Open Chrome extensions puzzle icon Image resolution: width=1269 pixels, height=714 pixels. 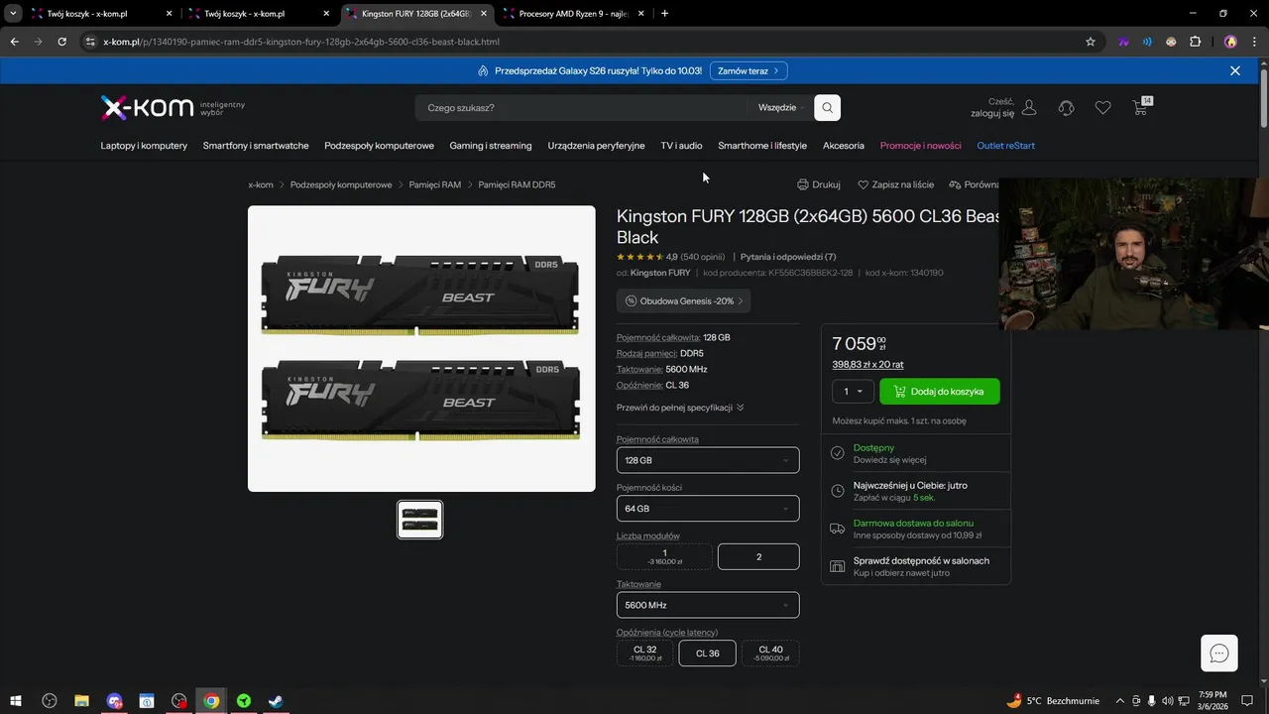pyautogui.click(x=1195, y=42)
